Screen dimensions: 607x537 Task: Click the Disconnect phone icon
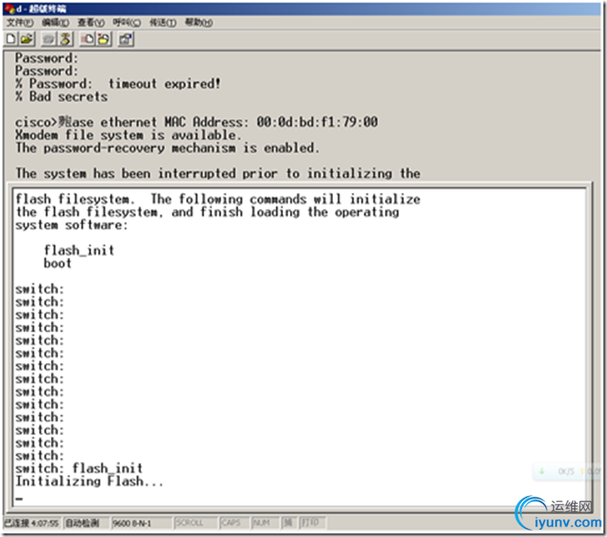pyautogui.click(x=65, y=38)
